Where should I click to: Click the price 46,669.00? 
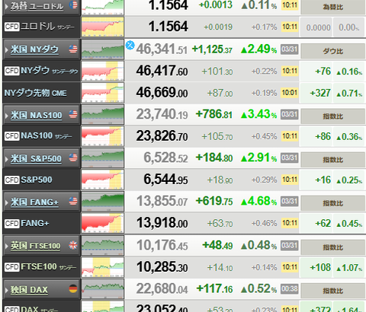(x=162, y=93)
